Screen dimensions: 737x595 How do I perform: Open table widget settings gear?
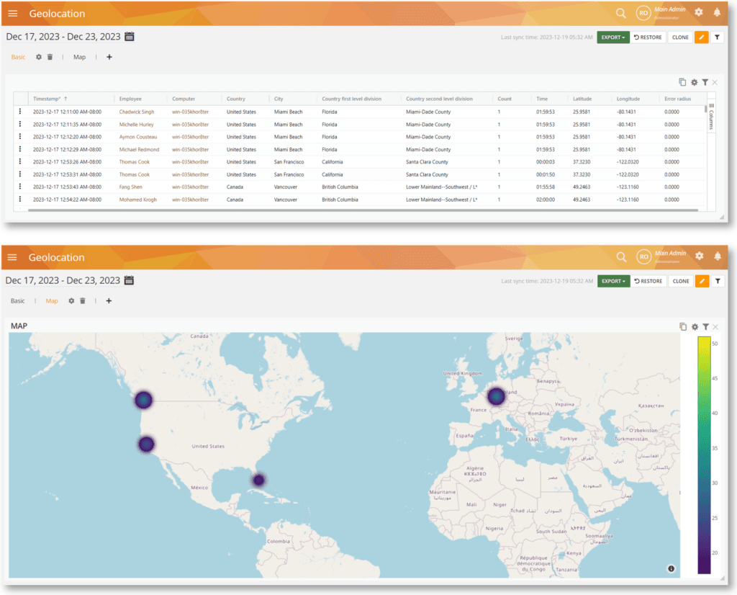(x=695, y=82)
